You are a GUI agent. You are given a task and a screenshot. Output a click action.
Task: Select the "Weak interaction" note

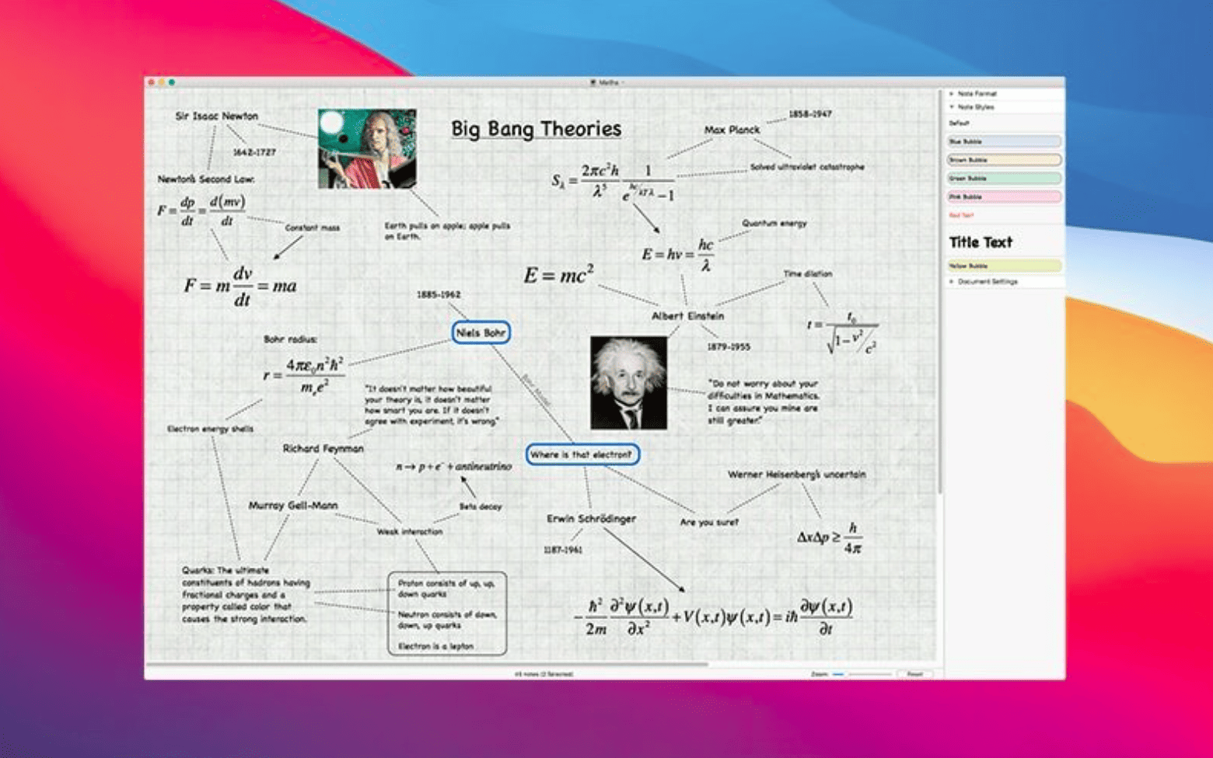pyautogui.click(x=410, y=532)
